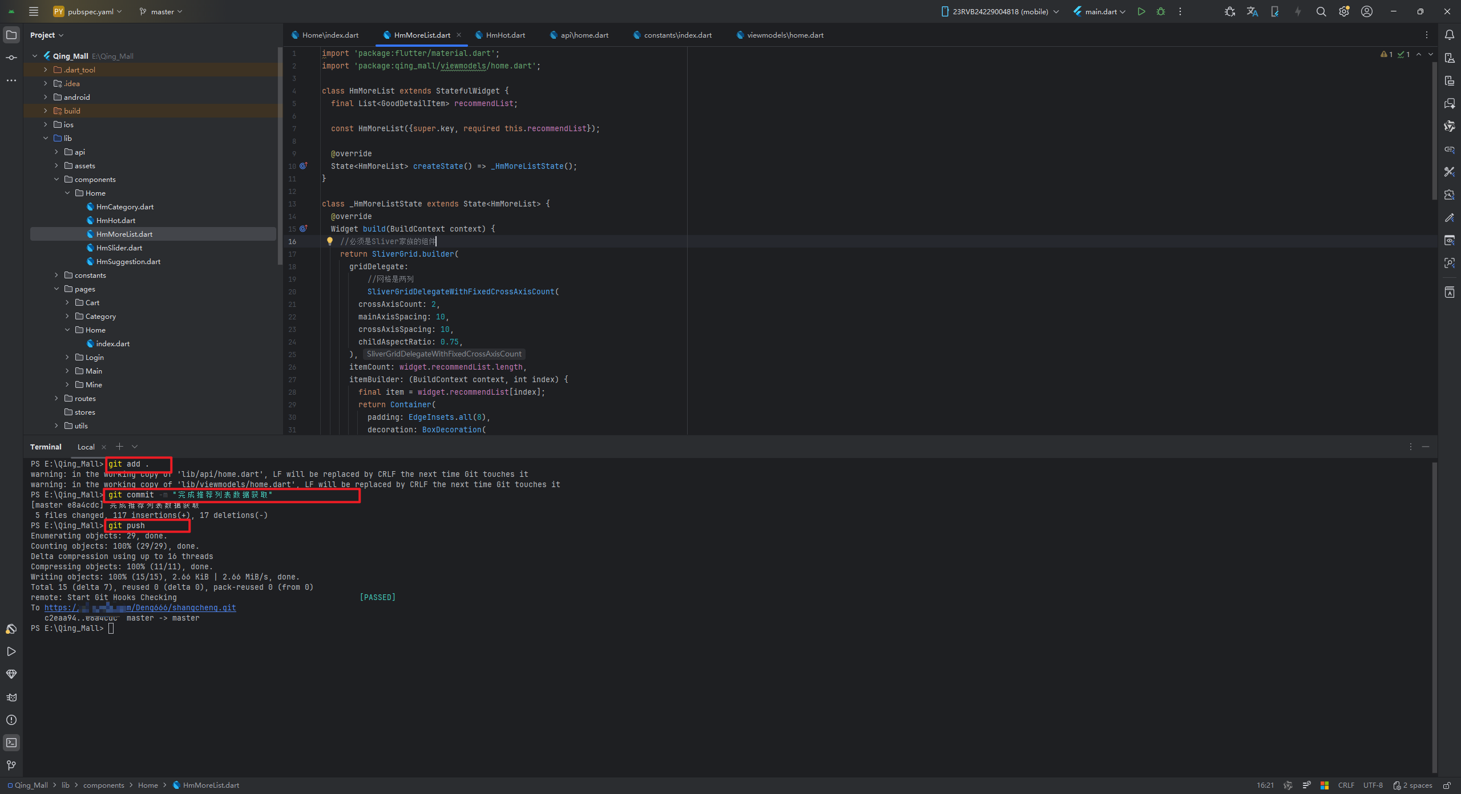Open the master branch dropdown
Viewport: 1461px width, 794px height.
coord(161,11)
